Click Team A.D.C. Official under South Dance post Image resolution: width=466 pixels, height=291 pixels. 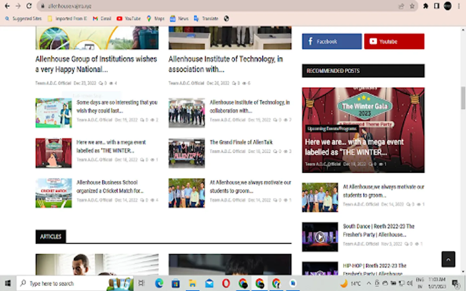(361, 244)
